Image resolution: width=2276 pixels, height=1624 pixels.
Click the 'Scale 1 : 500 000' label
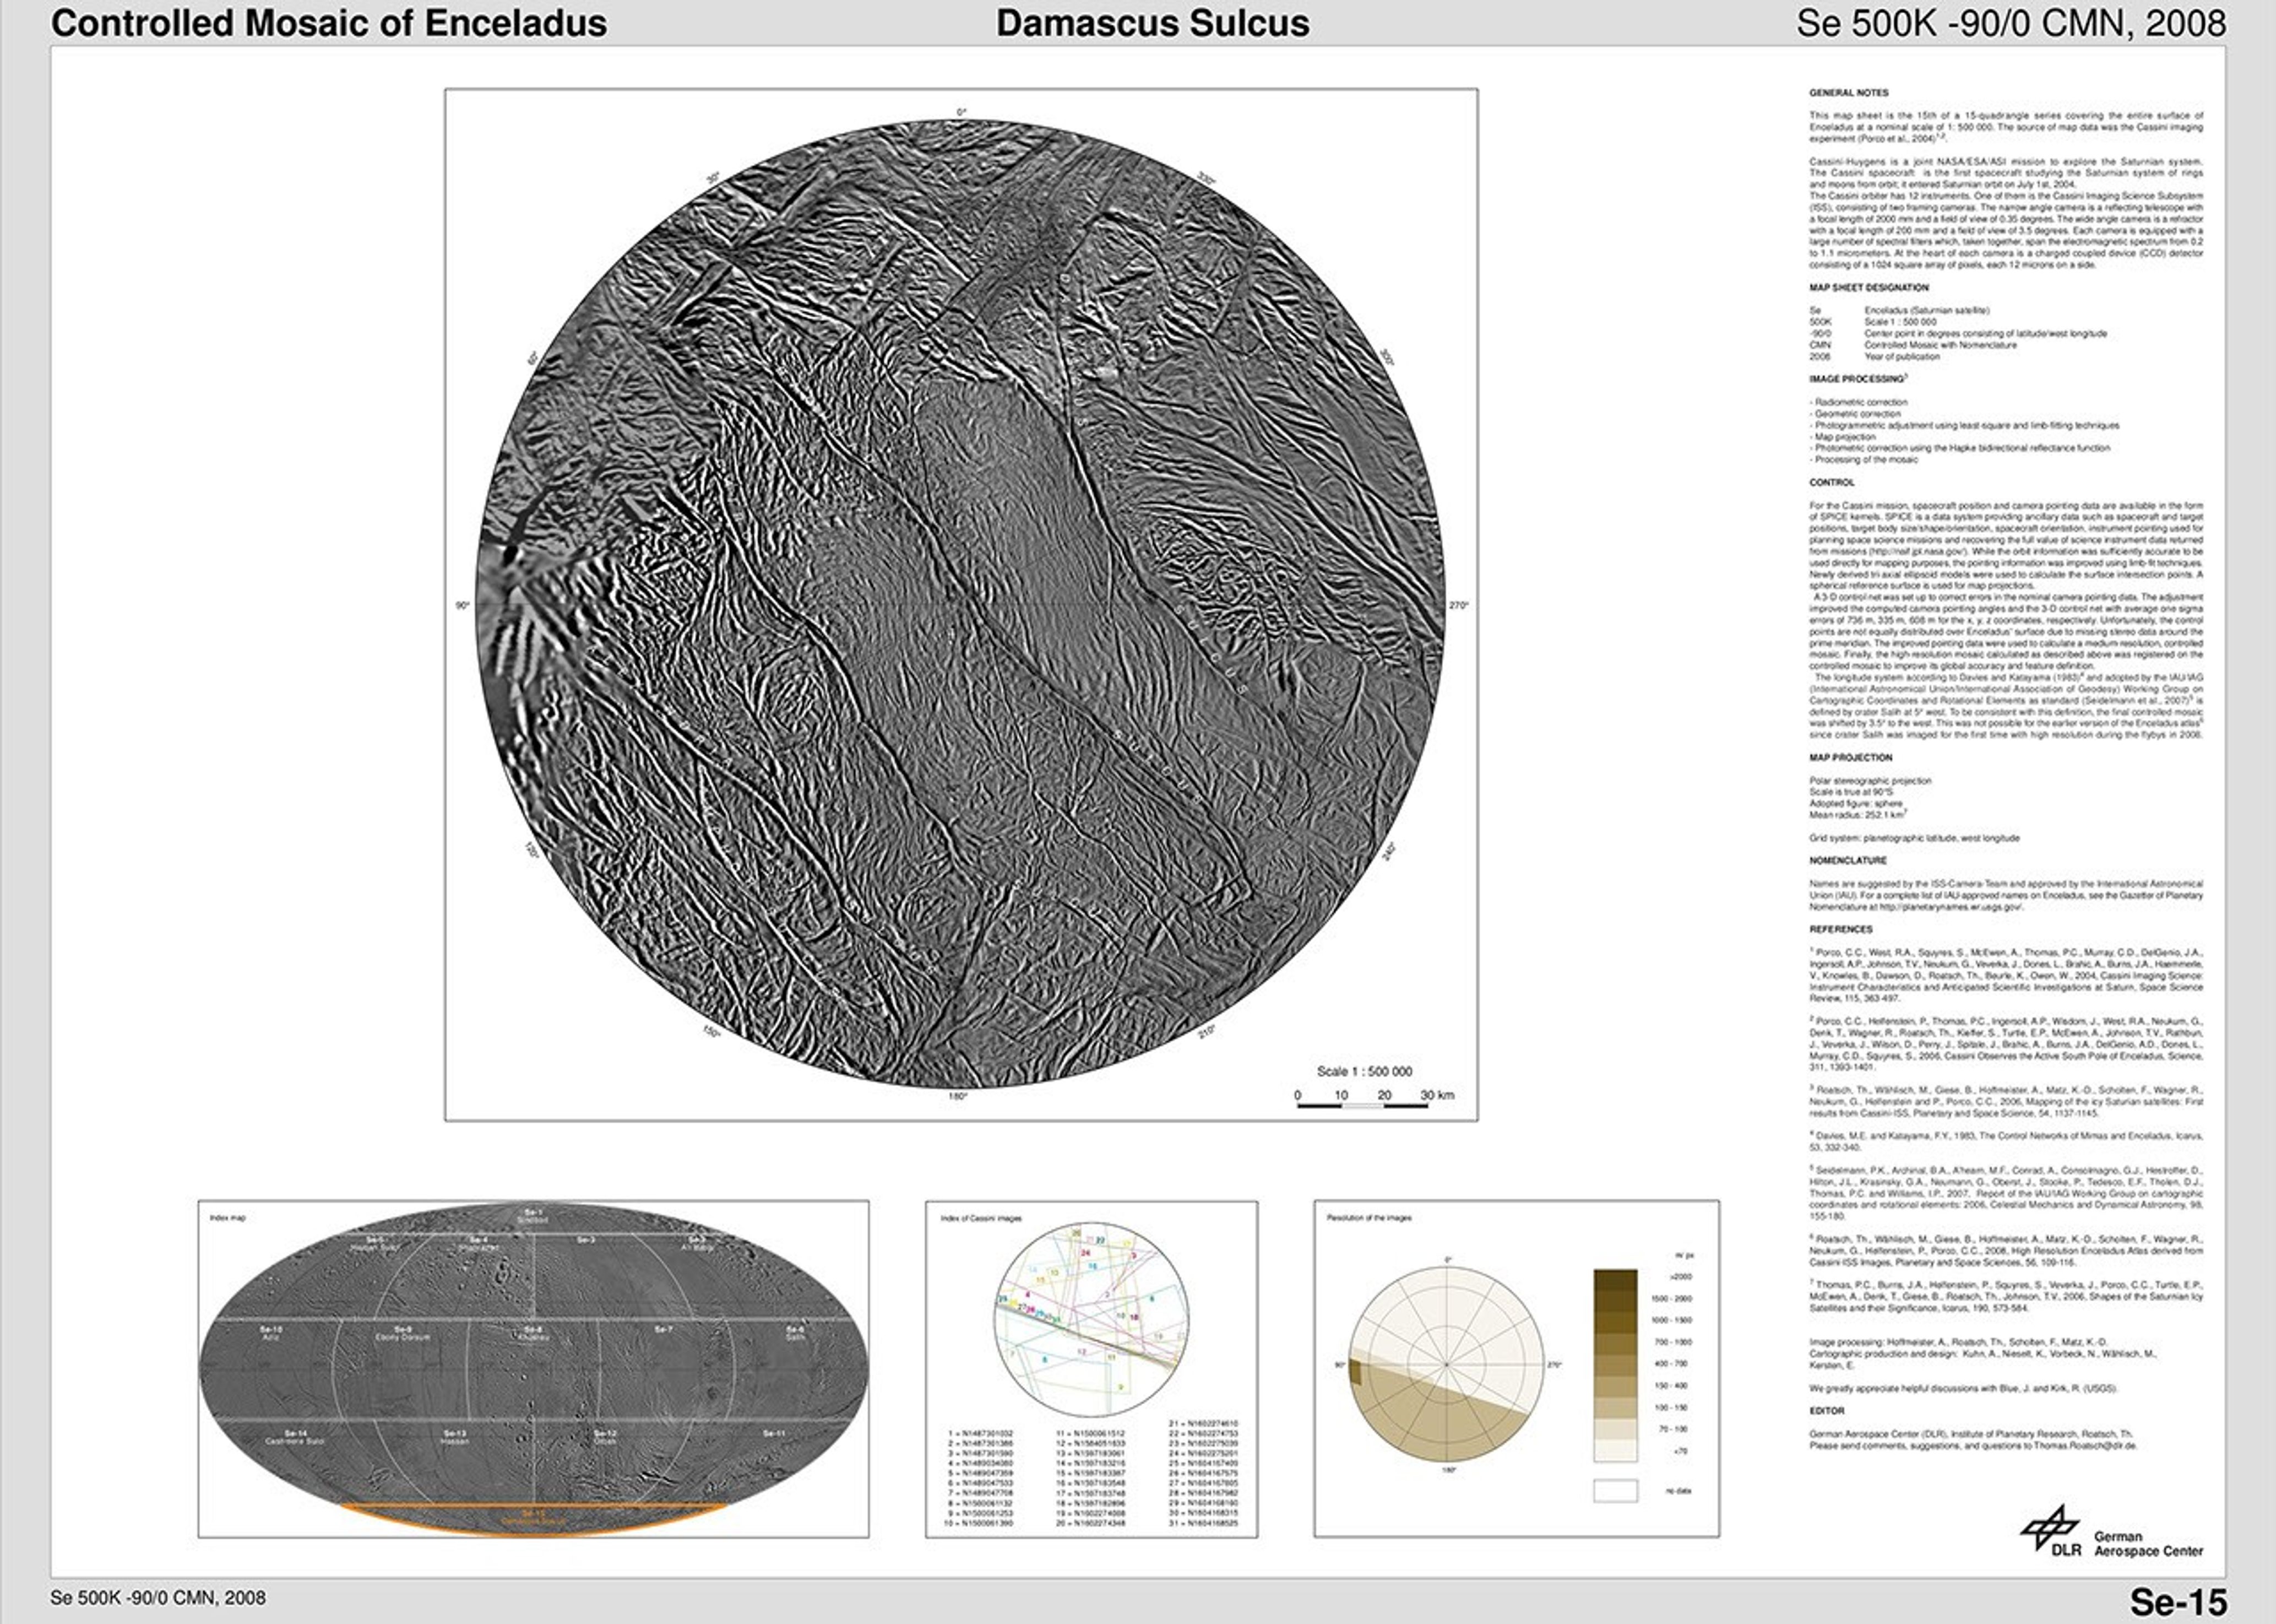1365,1071
